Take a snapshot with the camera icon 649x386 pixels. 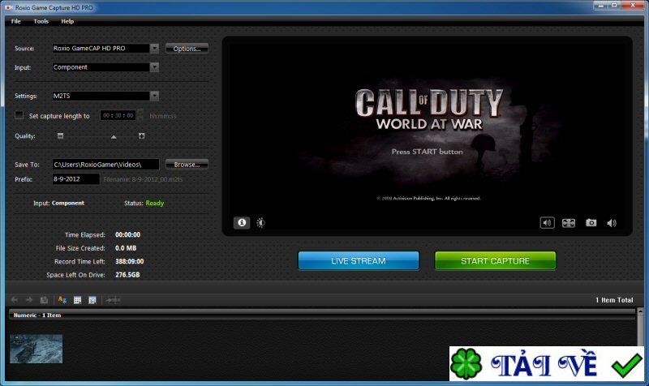pos(591,222)
